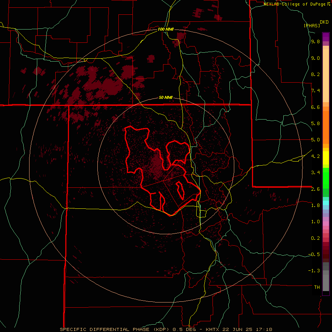Image resolution: width=332 pixels, height=332 pixels.
Task: Click the 9.0 value on the color scale
Action: coord(315,58)
